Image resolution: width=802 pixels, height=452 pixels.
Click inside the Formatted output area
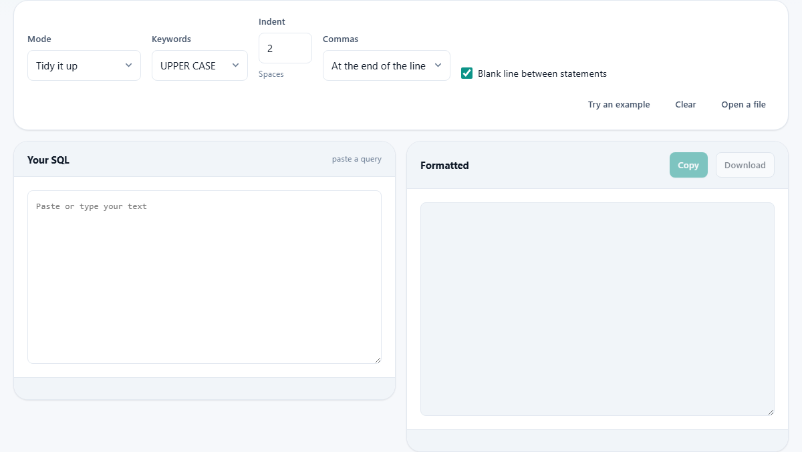[597, 309]
